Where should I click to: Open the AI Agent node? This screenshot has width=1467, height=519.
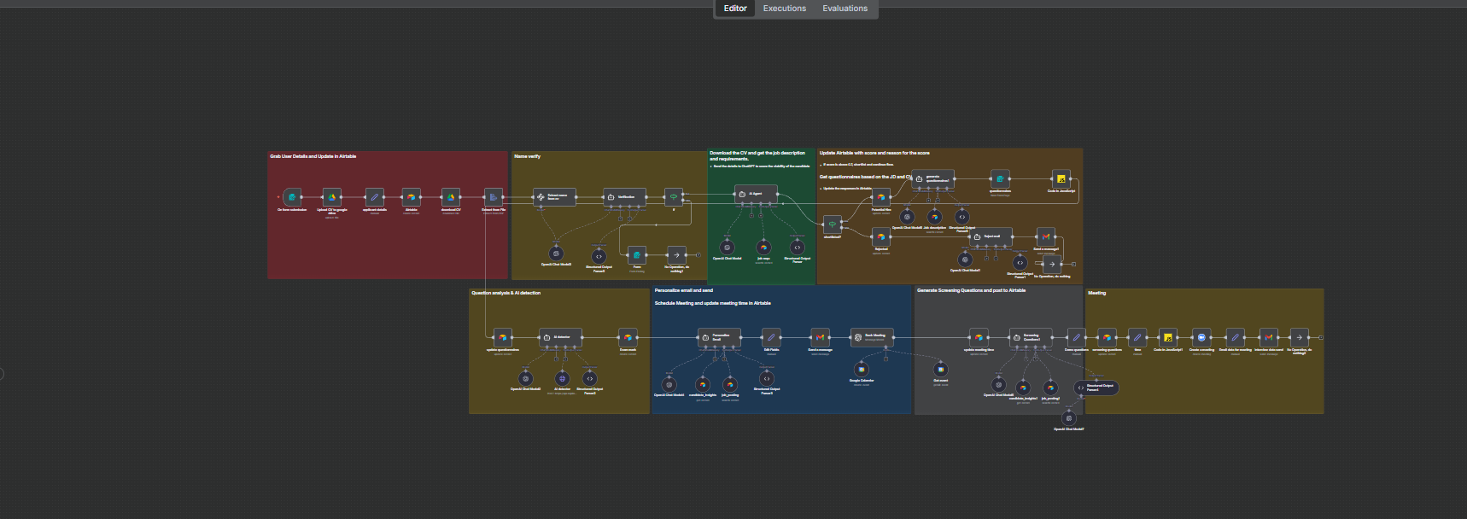tap(756, 195)
